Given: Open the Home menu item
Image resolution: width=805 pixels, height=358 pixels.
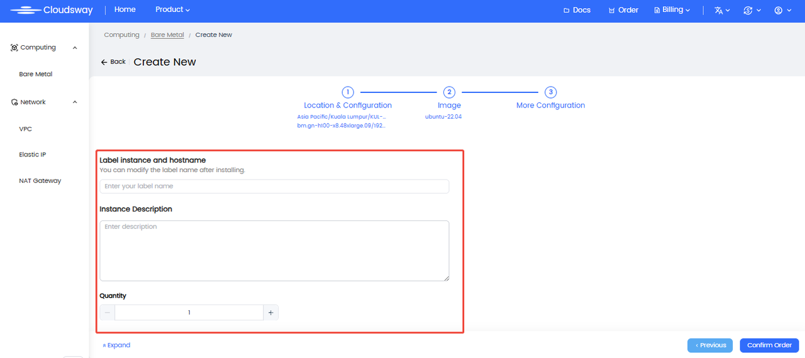Looking at the screenshot, I should click(125, 10).
